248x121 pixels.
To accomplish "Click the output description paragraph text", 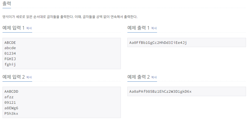I will (70, 17).
